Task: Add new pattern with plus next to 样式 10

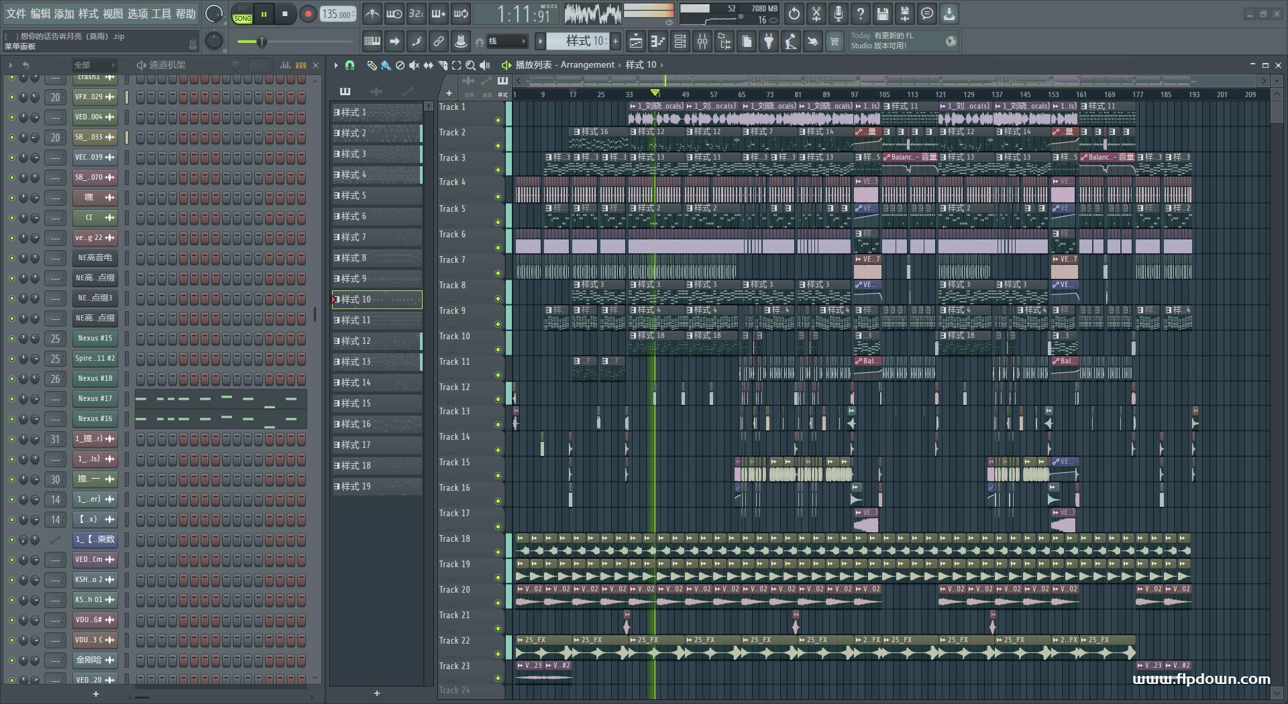Action: (615, 42)
